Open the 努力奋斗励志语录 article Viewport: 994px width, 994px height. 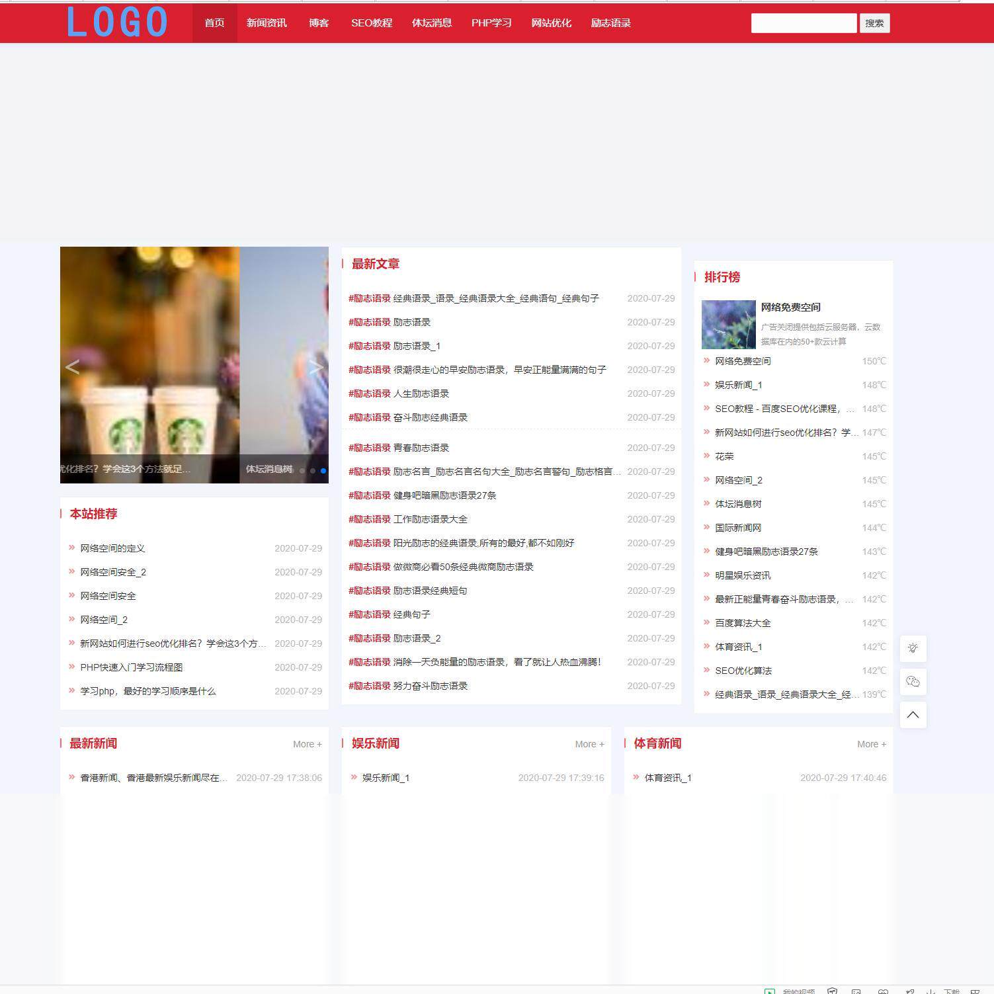click(x=431, y=686)
